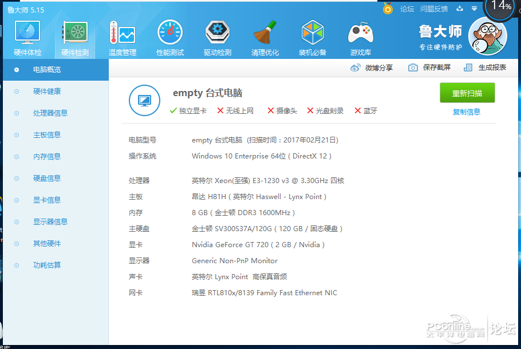Click the Windows 10 Enterprise 64位 value
The height and width of the screenshot is (349, 521).
(x=262, y=156)
